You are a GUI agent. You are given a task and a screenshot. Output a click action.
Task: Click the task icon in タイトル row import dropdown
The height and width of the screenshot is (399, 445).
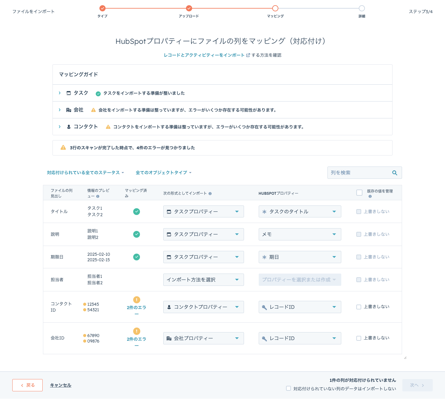[x=169, y=212]
